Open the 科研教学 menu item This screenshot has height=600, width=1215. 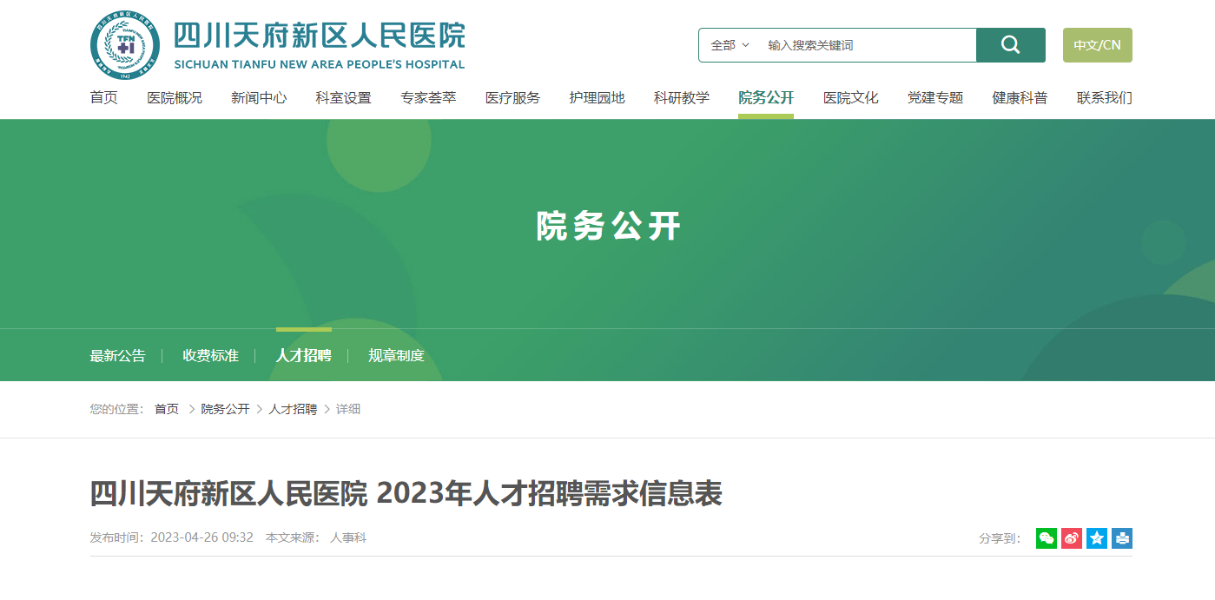(682, 98)
